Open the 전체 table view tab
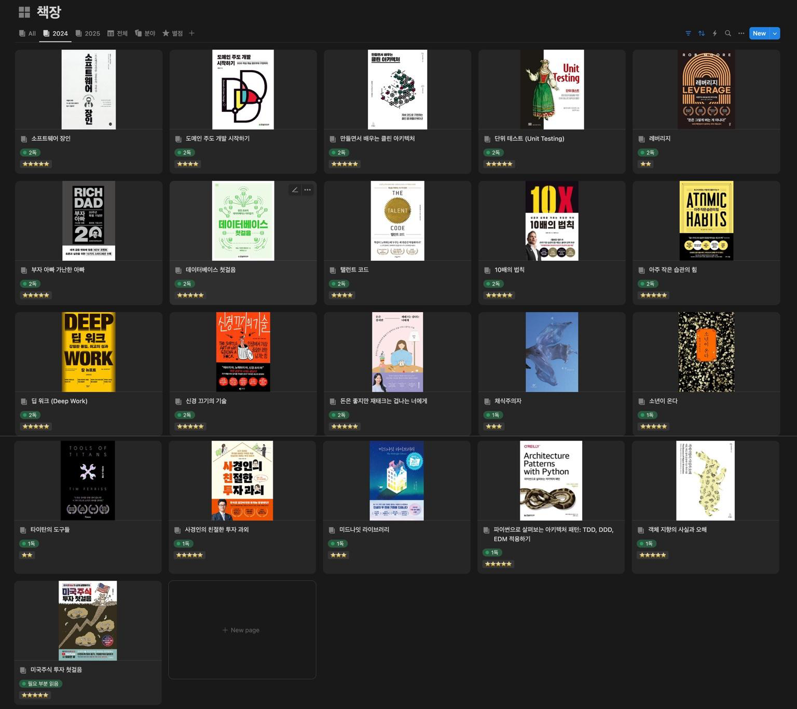The image size is (797, 709). [117, 33]
